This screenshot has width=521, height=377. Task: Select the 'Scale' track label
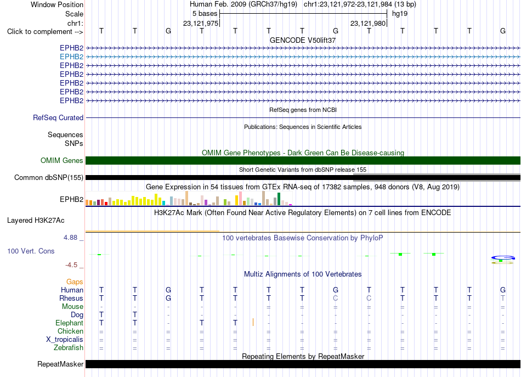pyautogui.click(x=74, y=14)
